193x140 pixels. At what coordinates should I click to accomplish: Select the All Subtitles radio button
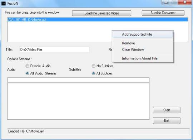pos(93,73)
